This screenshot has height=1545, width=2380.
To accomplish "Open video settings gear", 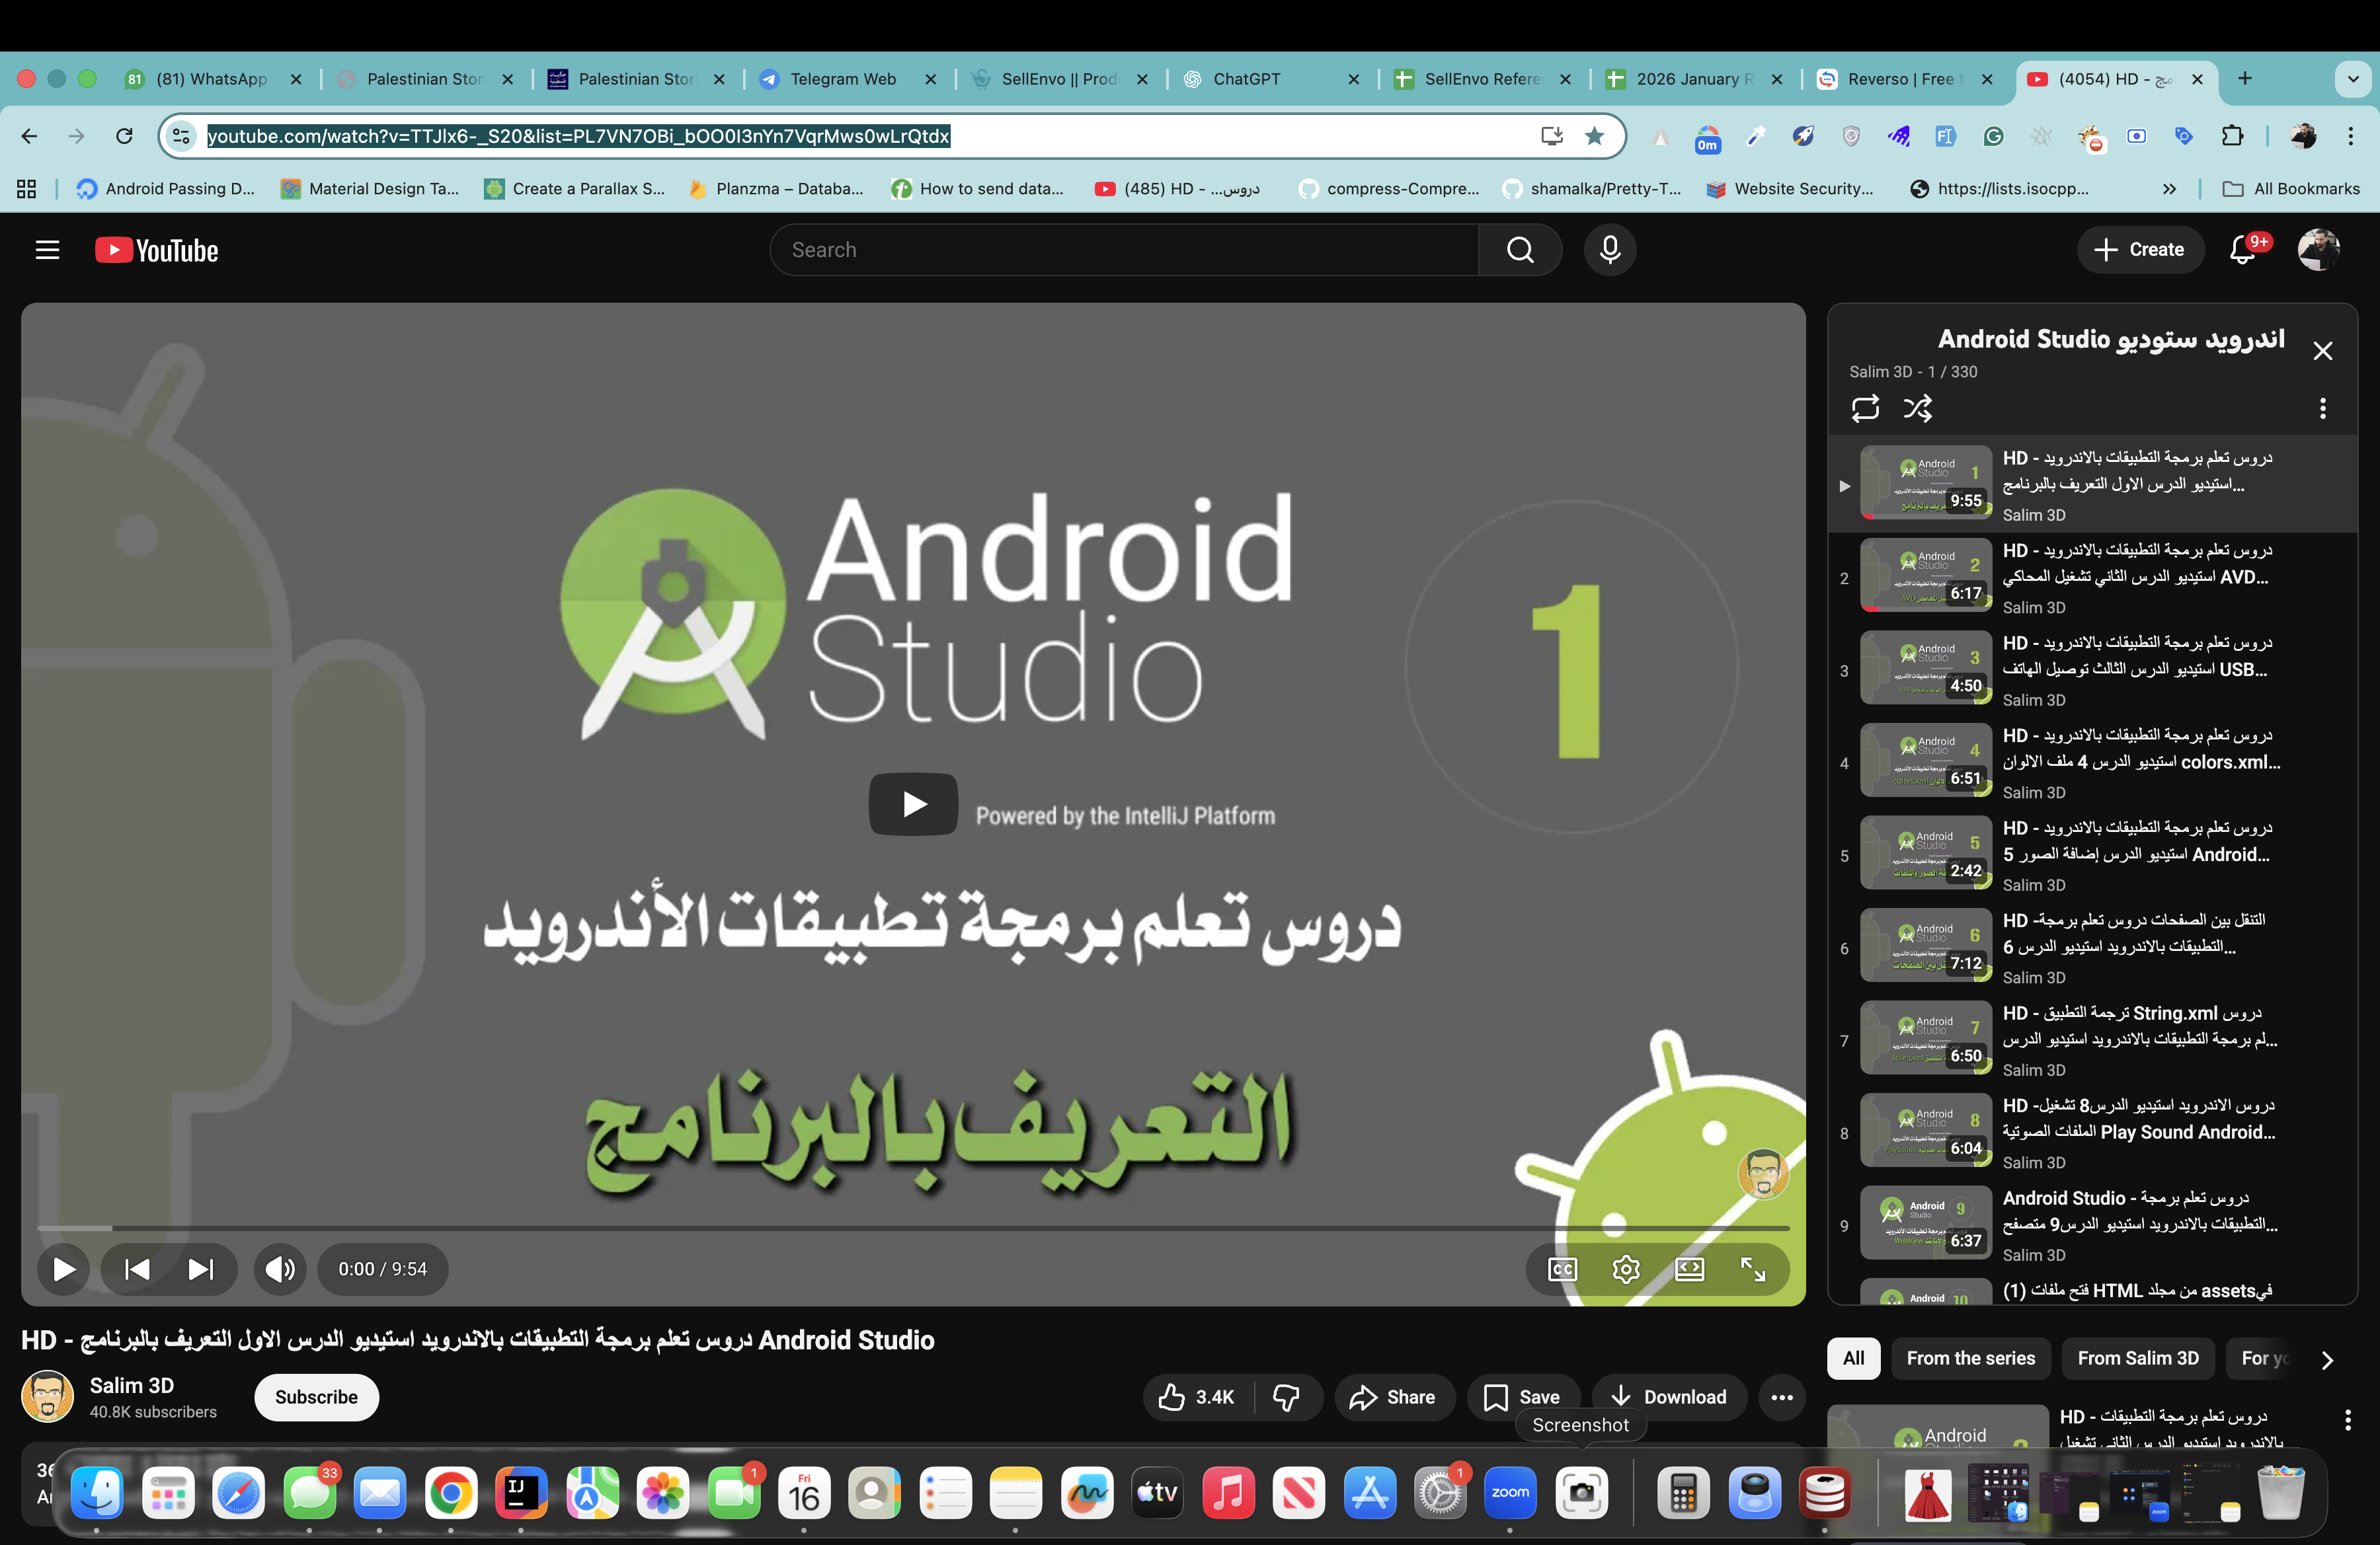I will point(1625,1269).
